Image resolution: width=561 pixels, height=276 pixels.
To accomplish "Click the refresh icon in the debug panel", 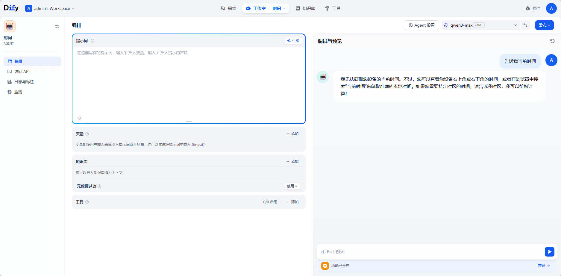I will click(x=552, y=41).
